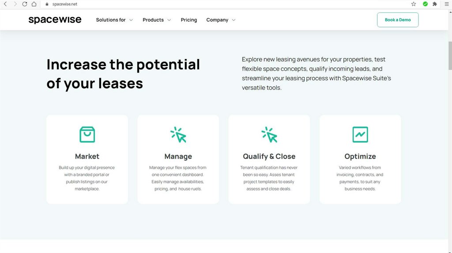
Task: Select the Qualify & Close heading
Action: 269,156
